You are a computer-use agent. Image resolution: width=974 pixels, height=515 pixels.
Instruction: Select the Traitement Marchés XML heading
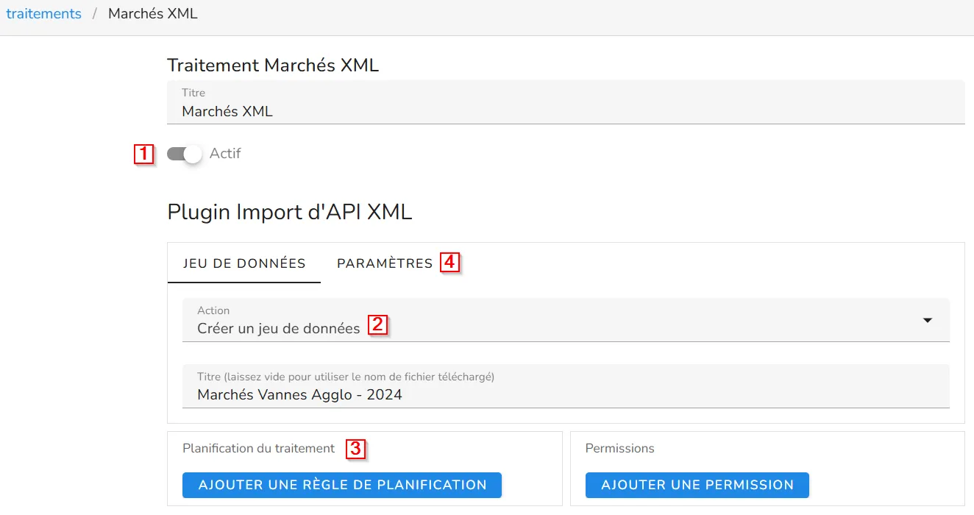[273, 65]
